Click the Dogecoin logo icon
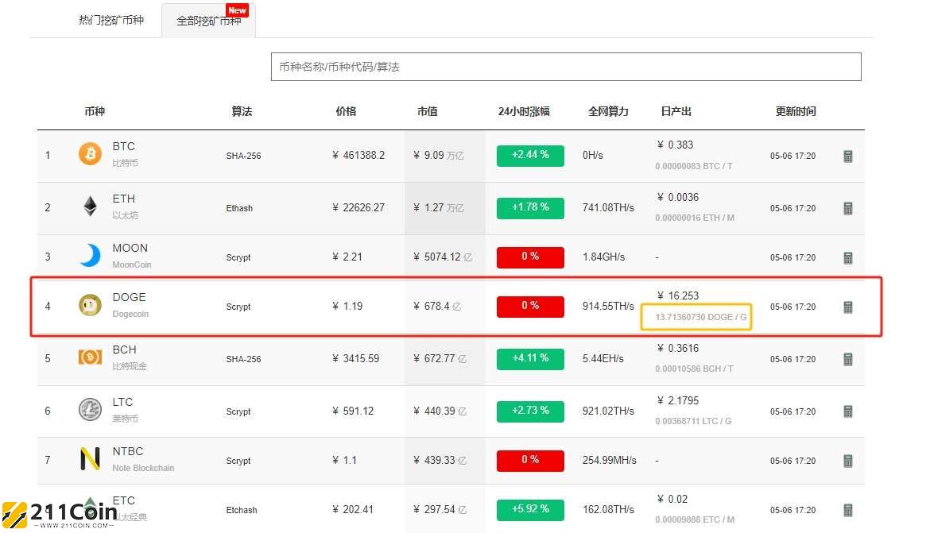This screenshot has width=930, height=533. click(90, 305)
